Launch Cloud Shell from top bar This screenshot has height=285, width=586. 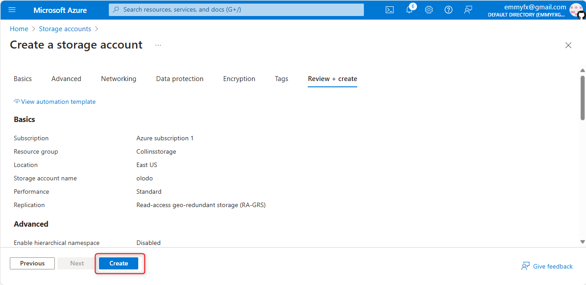click(390, 10)
